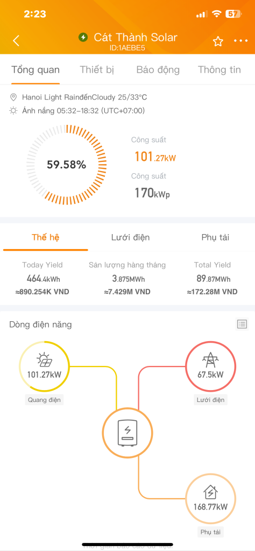Image resolution: width=255 pixels, height=551 pixels.
Task: Tap the 59.58% circular power gauge
Action: pos(66,164)
